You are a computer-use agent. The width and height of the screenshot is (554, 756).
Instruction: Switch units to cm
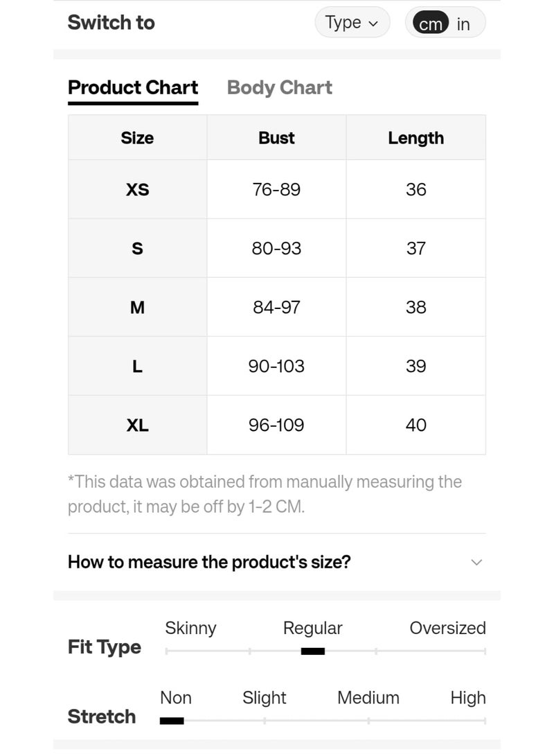[x=430, y=23]
